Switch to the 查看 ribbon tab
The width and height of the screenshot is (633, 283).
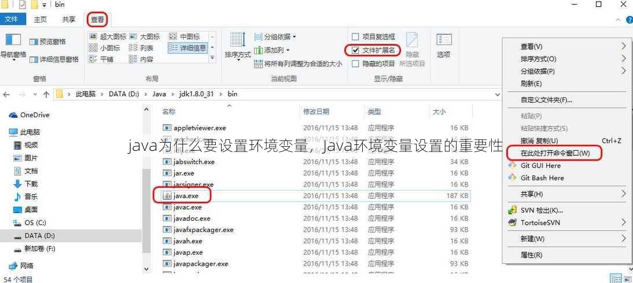pos(97,20)
